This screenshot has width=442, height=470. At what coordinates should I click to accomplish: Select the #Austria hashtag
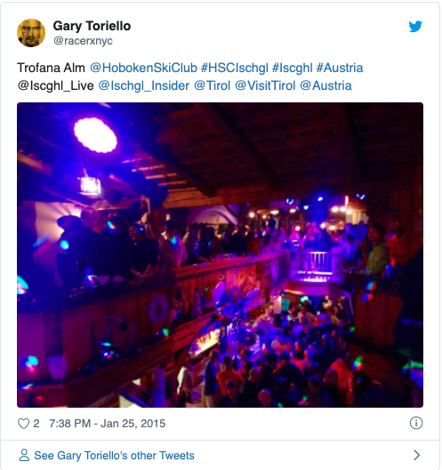[340, 68]
